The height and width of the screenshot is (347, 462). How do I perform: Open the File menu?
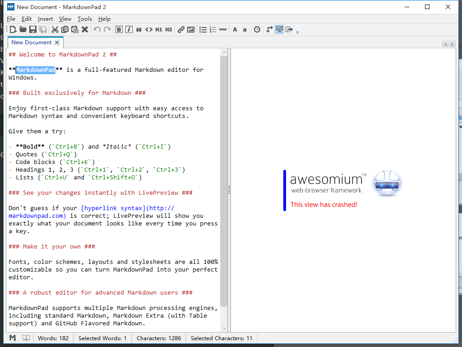click(x=11, y=19)
